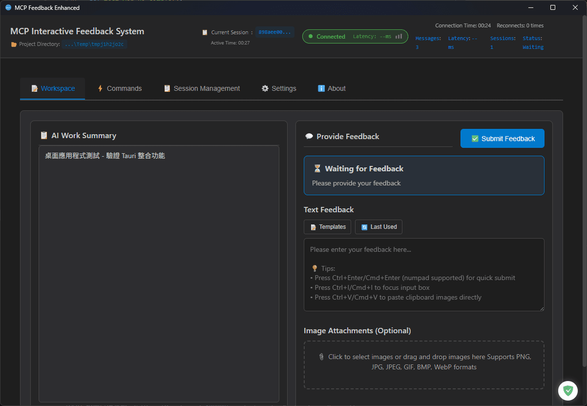Image resolution: width=587 pixels, height=406 pixels.
Task: Click the app icon in title bar
Action: (8, 7)
